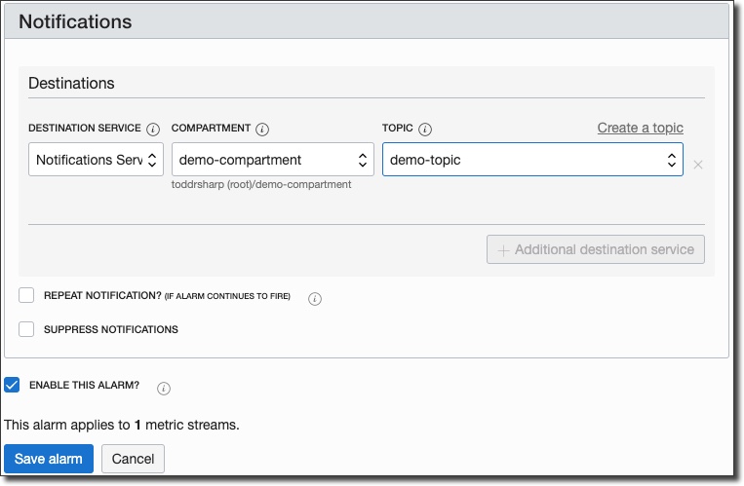The width and height of the screenshot is (744, 486).
Task: Uncheck the Enable This Alarm checkbox
Action: point(13,385)
